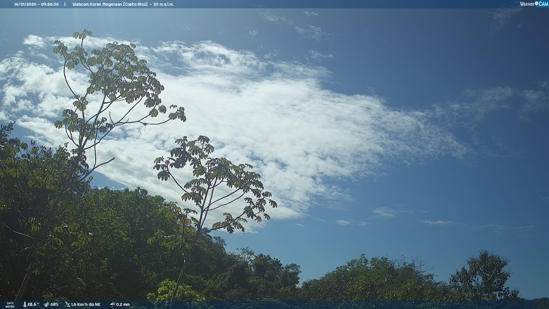Click the 1.6 Km/h da NE wind reading
This screenshot has height=309, width=549.
[85, 304]
